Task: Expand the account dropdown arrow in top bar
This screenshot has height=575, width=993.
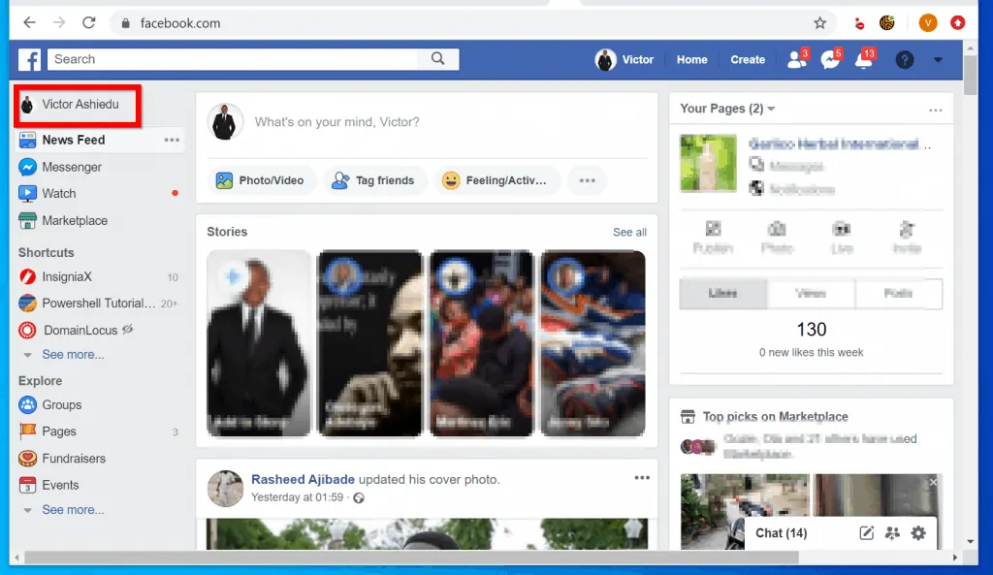Action: point(938,60)
